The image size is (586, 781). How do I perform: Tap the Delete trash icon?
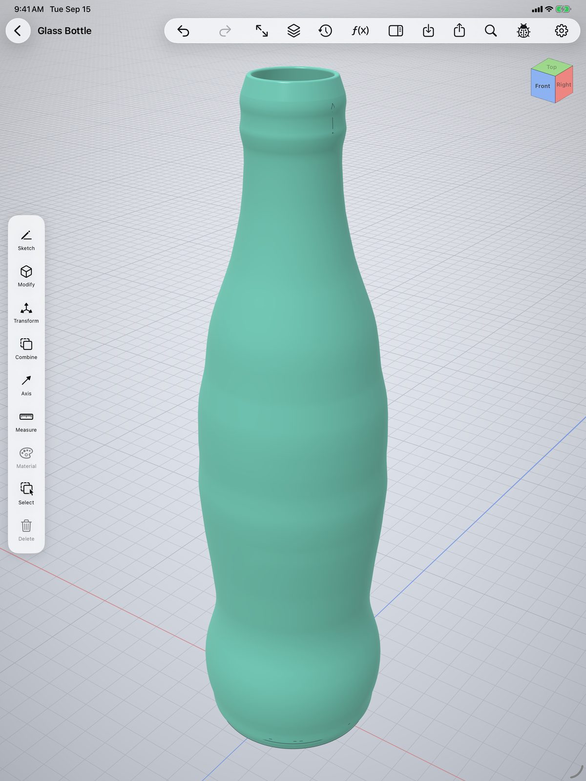26,531
